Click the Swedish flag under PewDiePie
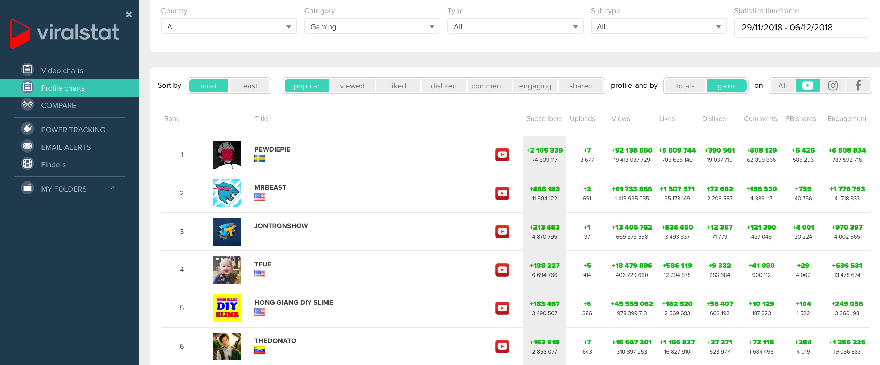 tap(260, 159)
